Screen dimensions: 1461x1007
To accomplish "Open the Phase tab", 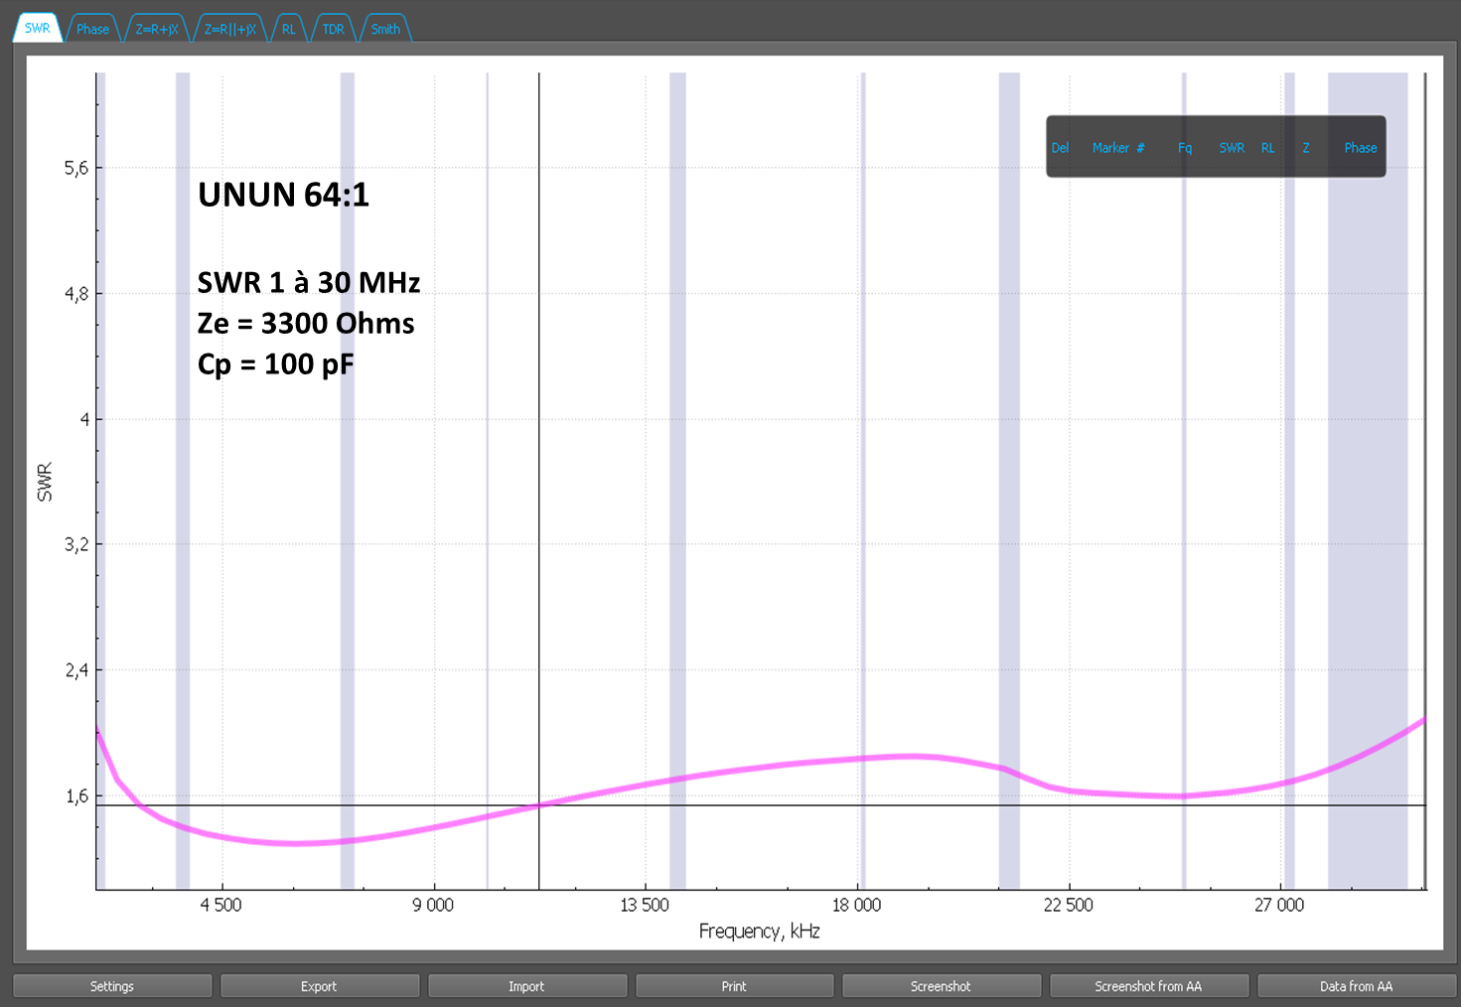I will click(92, 29).
